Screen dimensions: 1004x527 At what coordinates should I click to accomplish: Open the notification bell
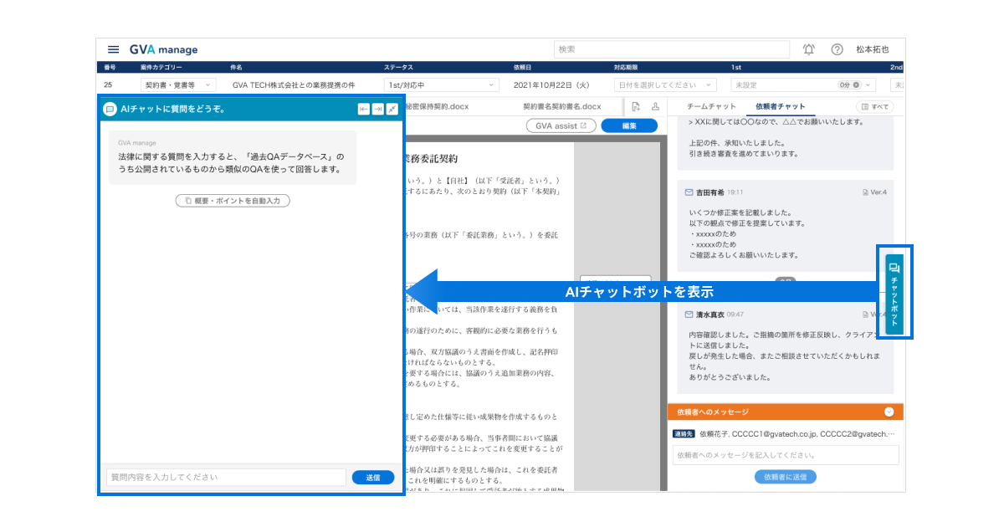(809, 49)
